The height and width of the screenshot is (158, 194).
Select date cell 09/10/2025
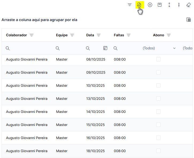coord(96,72)
